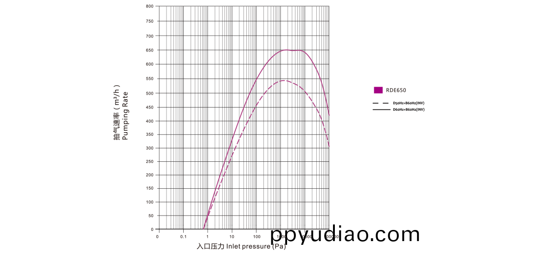This screenshot has height=255, width=538.
Task: Click the 0.1 tick label on x-axis
Action: click(x=183, y=236)
